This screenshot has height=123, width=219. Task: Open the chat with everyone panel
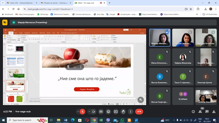(207, 112)
